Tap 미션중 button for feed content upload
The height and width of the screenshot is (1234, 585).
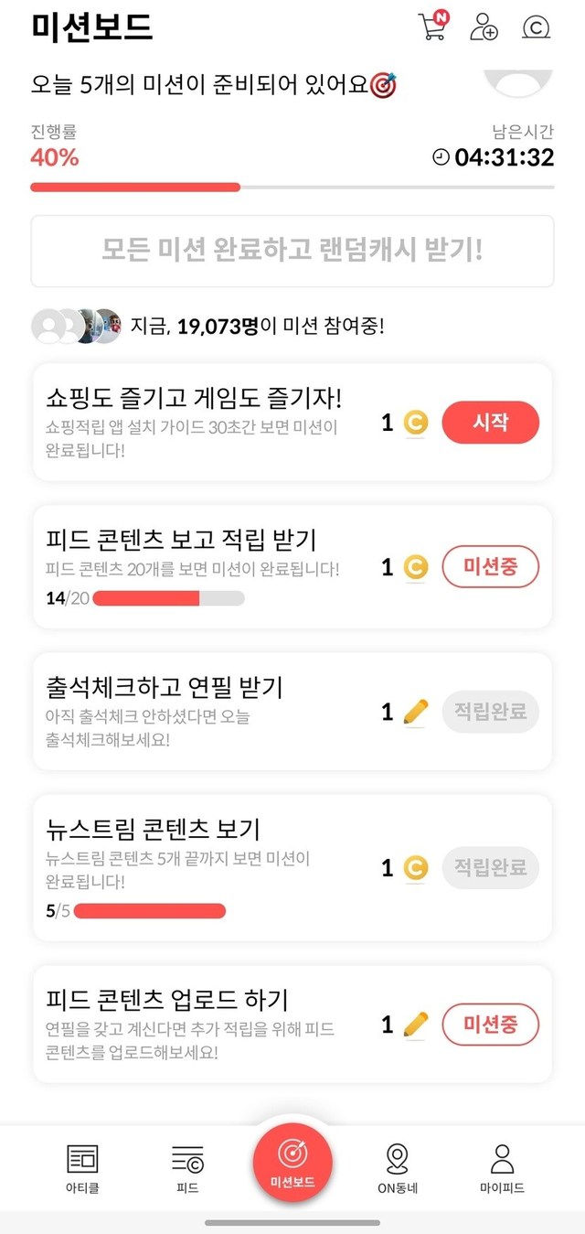(490, 1025)
